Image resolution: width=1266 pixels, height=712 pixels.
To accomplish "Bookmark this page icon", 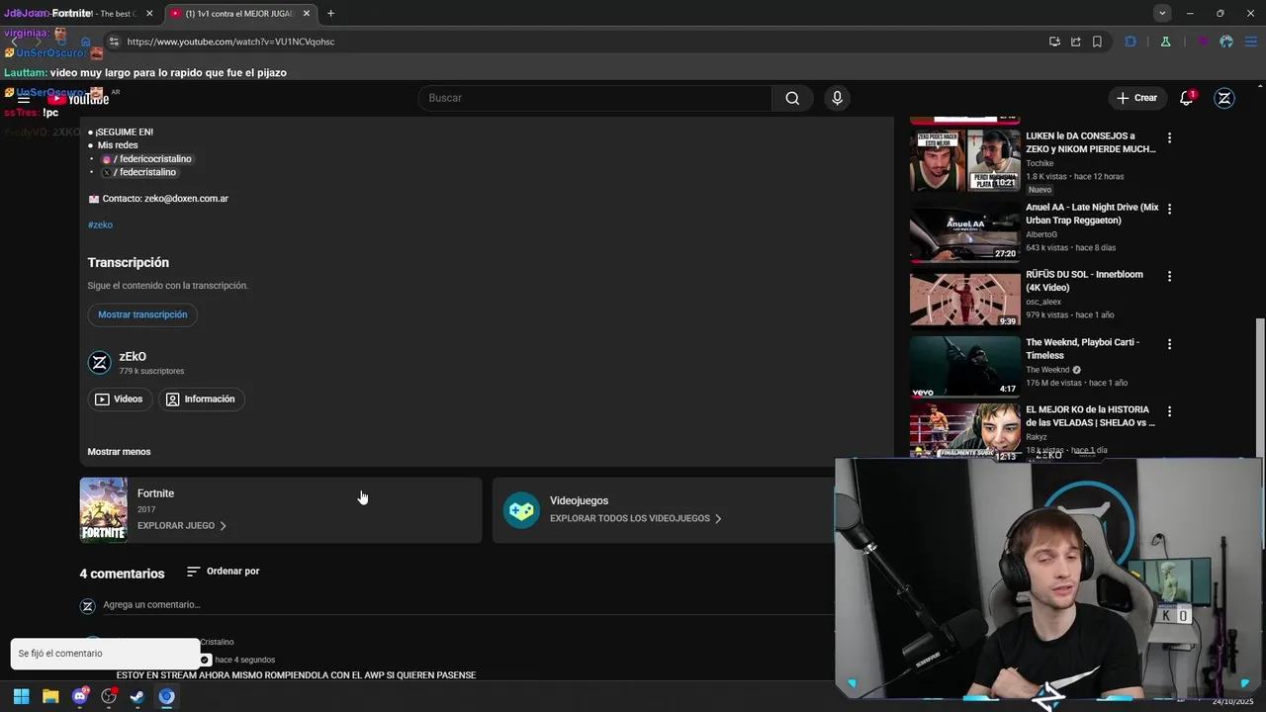I will 1097,42.
